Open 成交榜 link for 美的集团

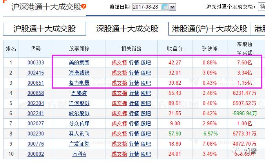click(119, 63)
